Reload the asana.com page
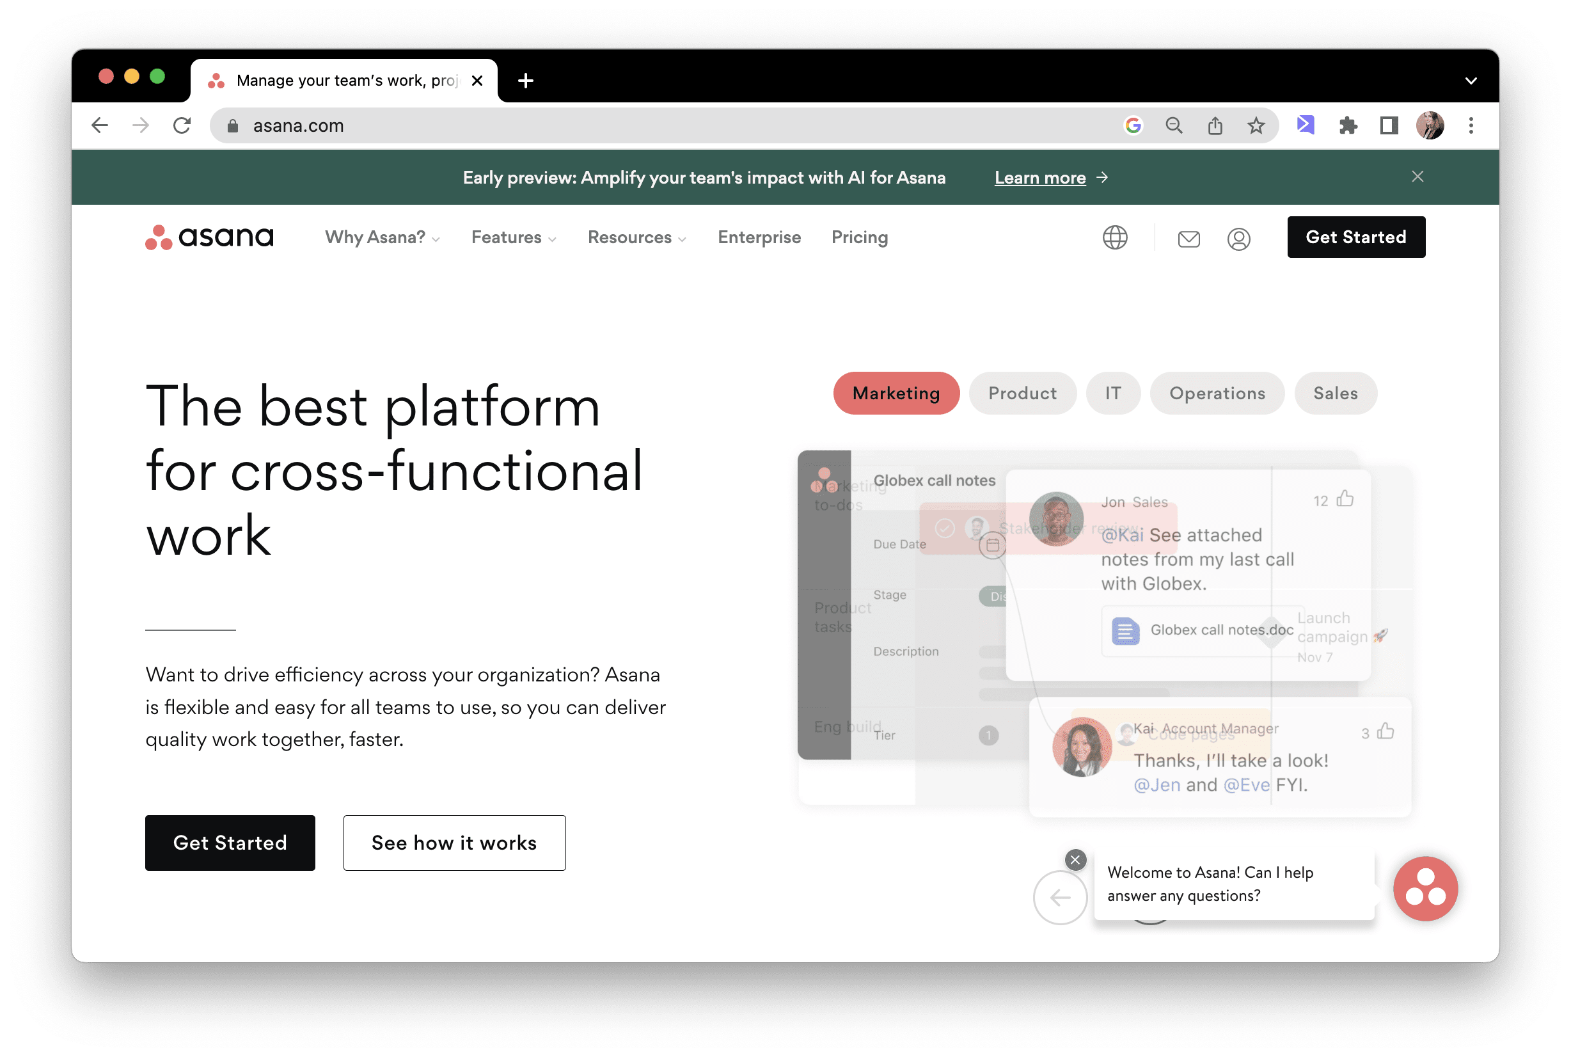This screenshot has height=1057, width=1571. point(181,125)
